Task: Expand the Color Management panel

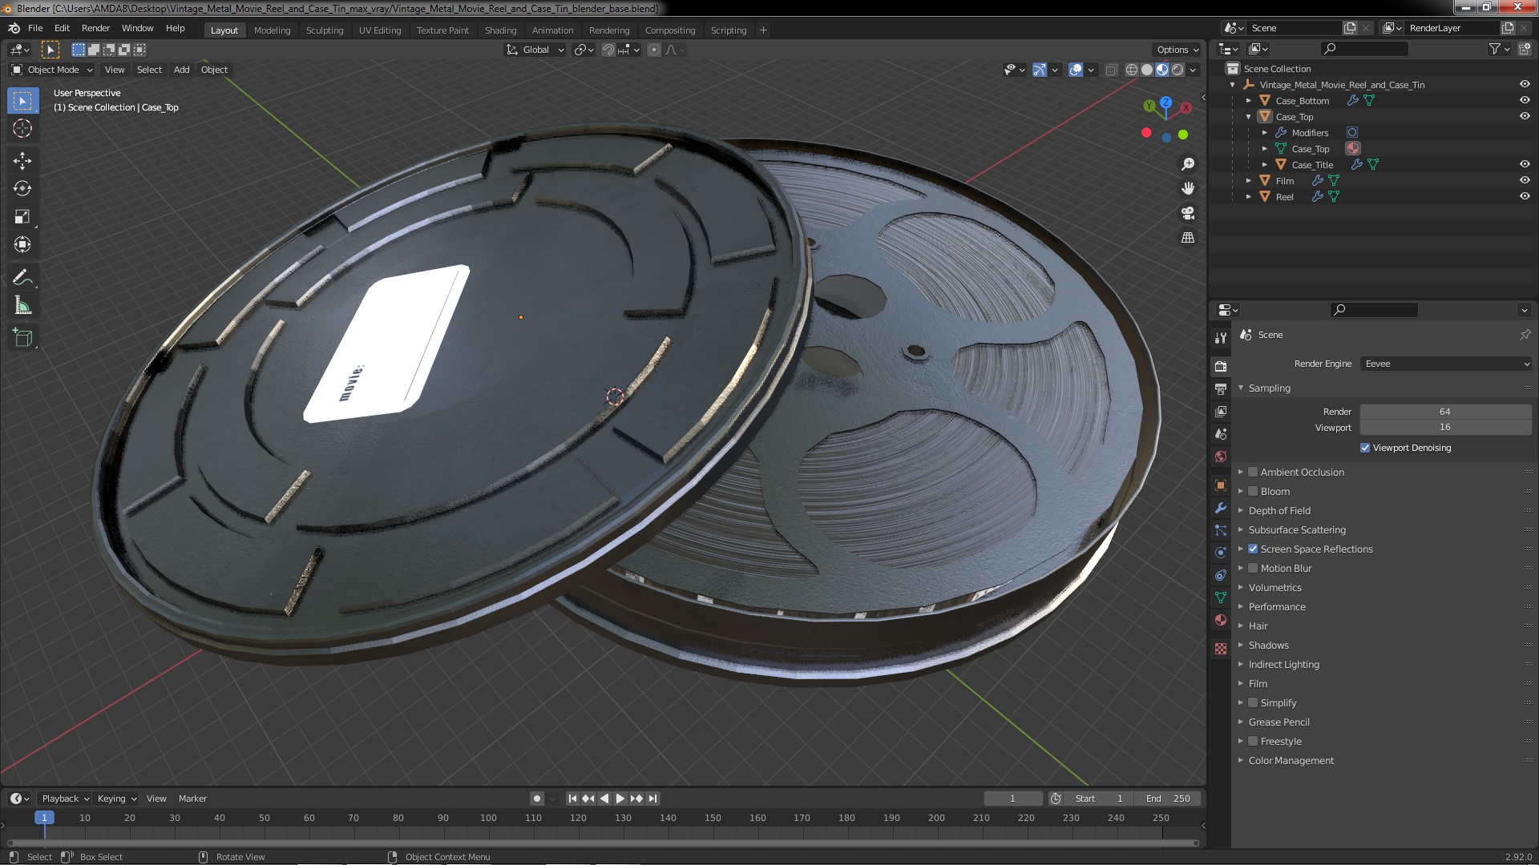Action: click(x=1291, y=761)
